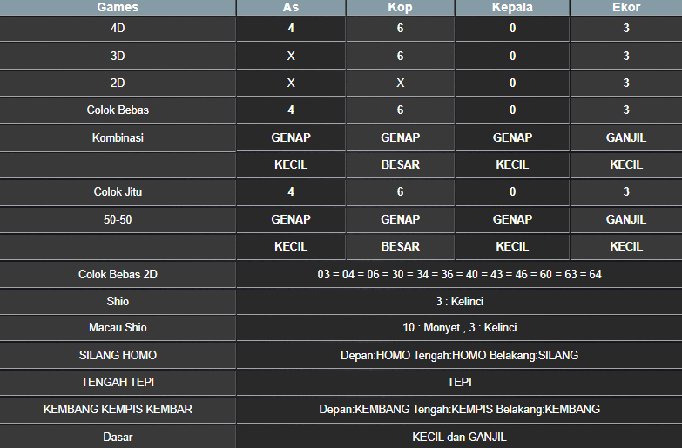682x448 pixels.
Task: Click the X under Kop in 2D row
Action: click(x=400, y=83)
